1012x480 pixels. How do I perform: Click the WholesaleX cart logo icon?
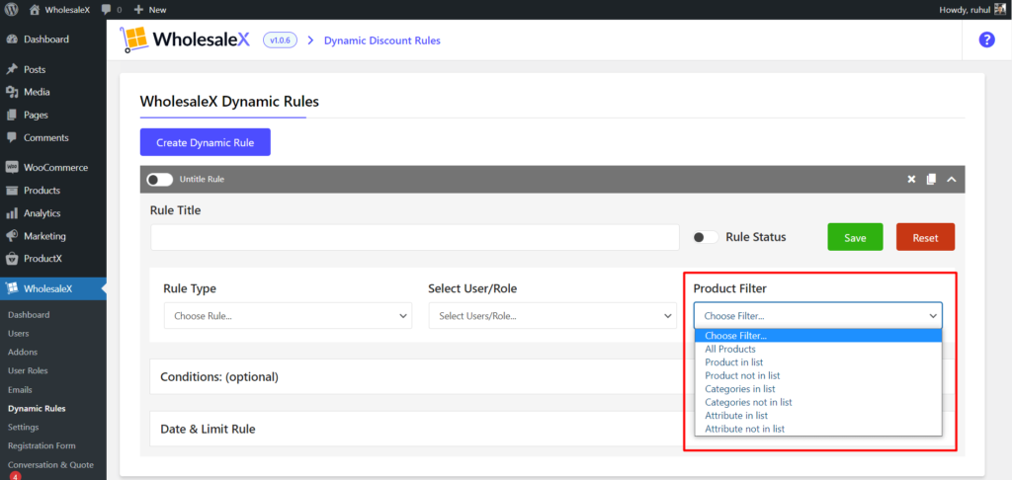point(134,40)
